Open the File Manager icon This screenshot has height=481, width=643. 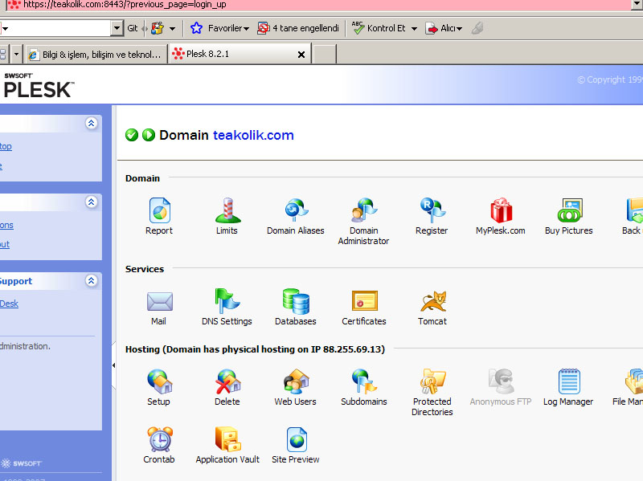634,381
